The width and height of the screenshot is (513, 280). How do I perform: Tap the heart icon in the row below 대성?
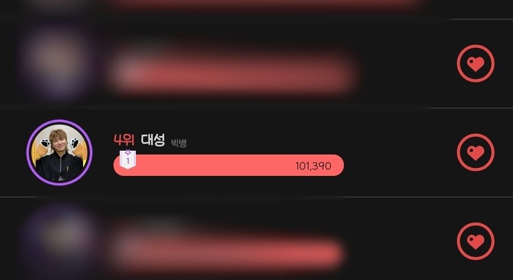click(x=475, y=241)
